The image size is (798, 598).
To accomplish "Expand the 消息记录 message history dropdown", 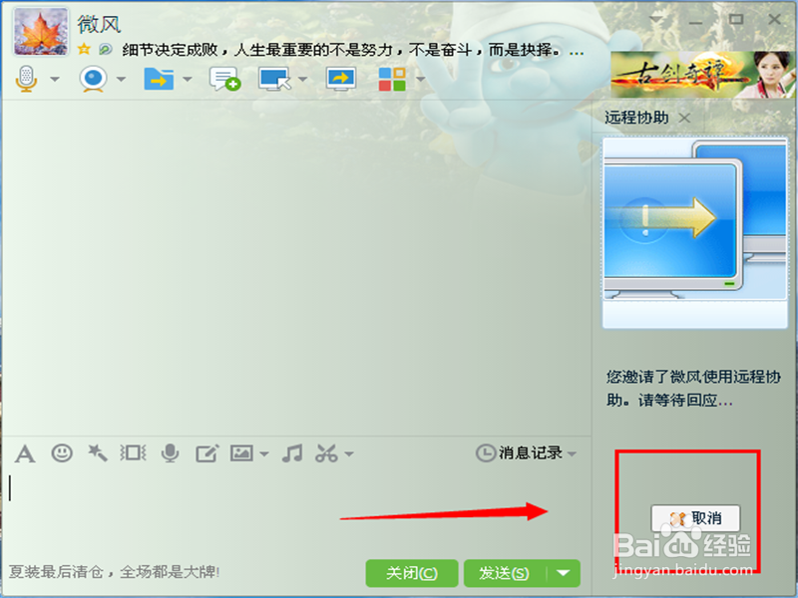I will tap(574, 453).
